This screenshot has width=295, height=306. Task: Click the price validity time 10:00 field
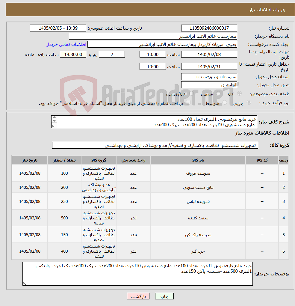tap(153, 67)
